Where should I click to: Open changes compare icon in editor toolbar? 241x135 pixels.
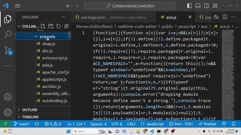pos(216,17)
